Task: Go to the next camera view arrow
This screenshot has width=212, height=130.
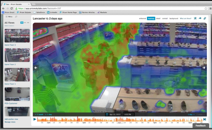Action: pyautogui.click(x=204, y=68)
